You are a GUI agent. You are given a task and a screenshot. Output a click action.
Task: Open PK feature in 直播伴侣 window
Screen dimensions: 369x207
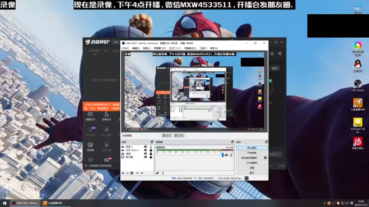pos(107,160)
